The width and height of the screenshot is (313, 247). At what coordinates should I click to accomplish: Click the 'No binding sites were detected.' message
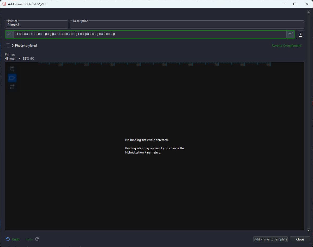[x=147, y=140]
